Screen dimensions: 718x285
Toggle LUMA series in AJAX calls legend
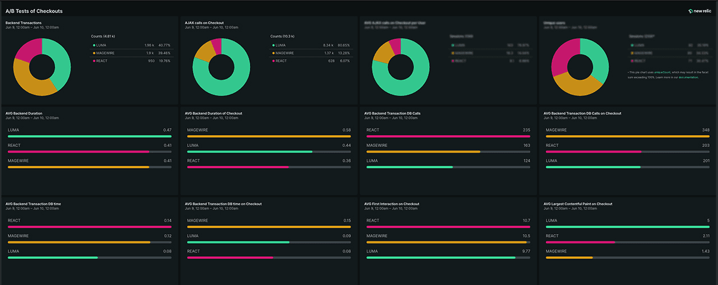tap(282, 45)
